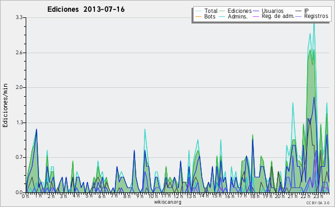Click the '17 h' x-axis label
The height and width of the screenshot is (207, 335).
(242, 196)
